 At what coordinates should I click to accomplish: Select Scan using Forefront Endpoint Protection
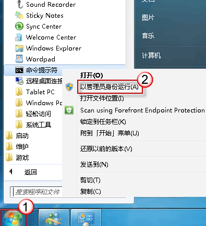coord(142,110)
